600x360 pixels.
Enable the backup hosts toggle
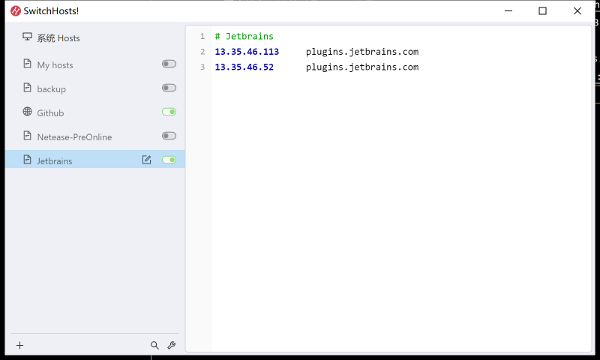point(169,88)
